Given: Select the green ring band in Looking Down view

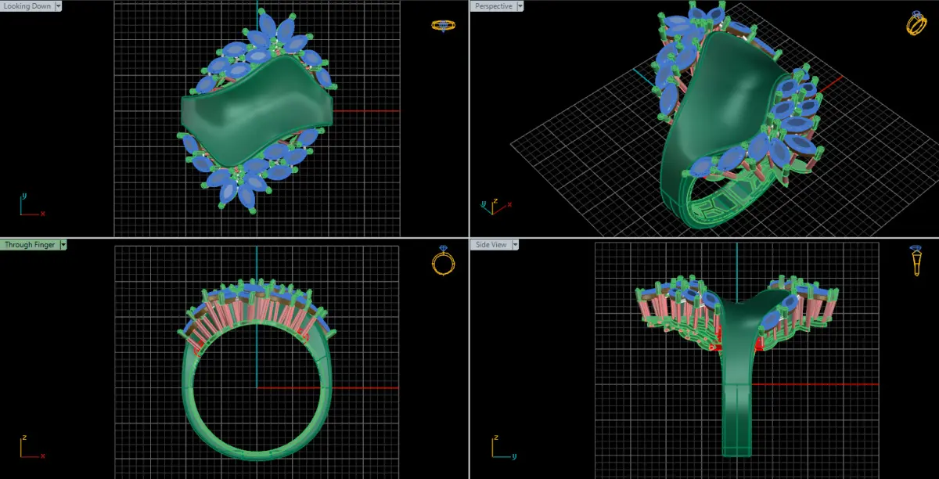Looking at the screenshot, I should tap(257, 112).
